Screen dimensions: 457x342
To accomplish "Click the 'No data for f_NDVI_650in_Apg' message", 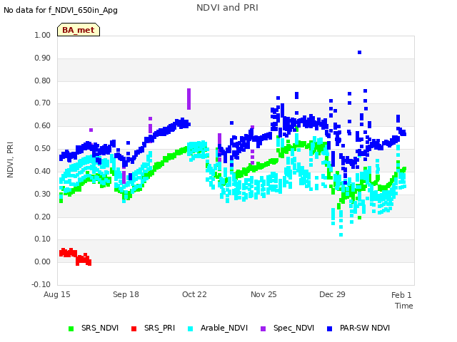I will coord(61,10).
